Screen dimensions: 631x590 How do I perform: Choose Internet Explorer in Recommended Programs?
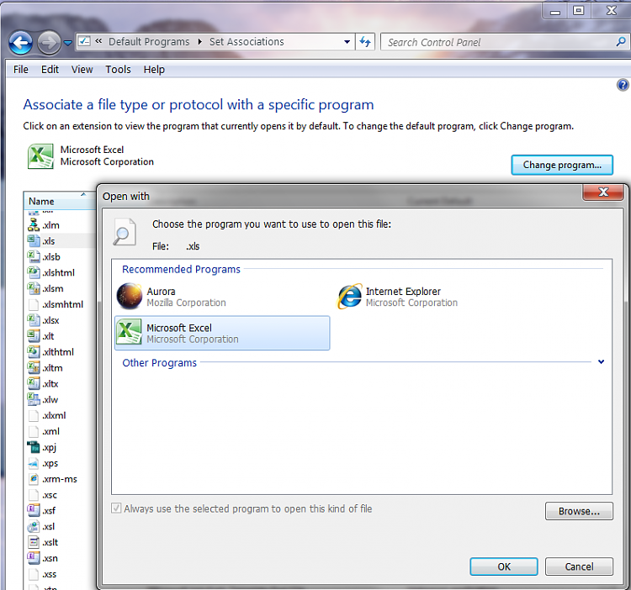click(x=443, y=297)
